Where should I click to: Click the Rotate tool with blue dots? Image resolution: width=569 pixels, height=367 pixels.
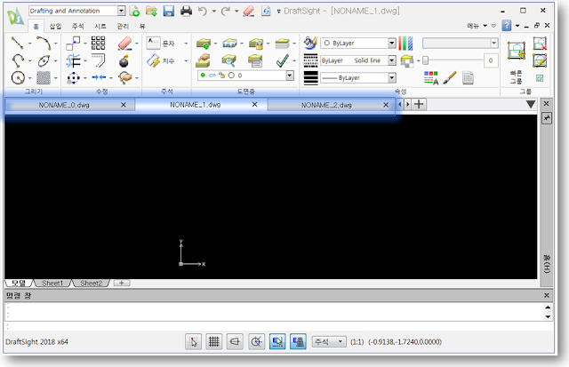click(73, 77)
